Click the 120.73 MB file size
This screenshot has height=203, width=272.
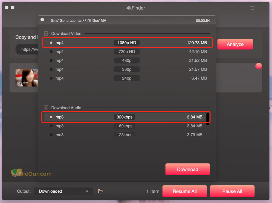[x=197, y=43]
